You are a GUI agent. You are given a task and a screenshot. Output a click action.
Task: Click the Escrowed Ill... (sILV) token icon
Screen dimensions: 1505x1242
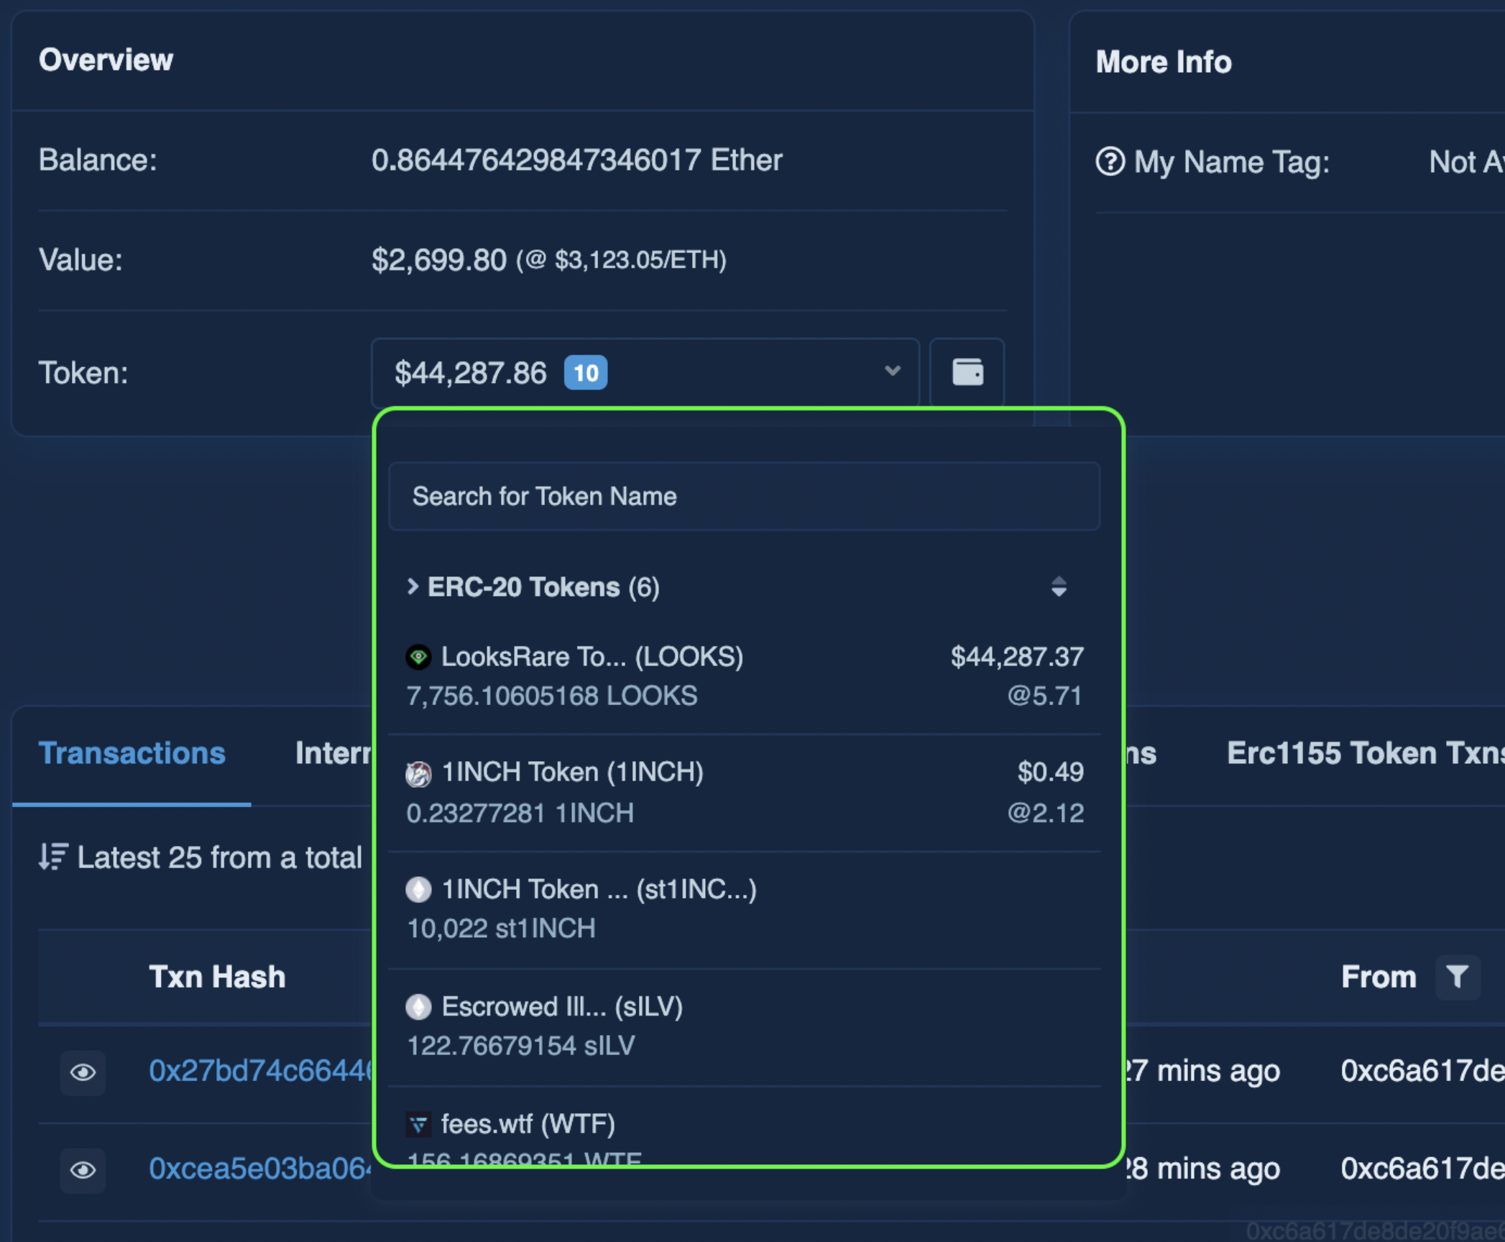pos(421,1007)
